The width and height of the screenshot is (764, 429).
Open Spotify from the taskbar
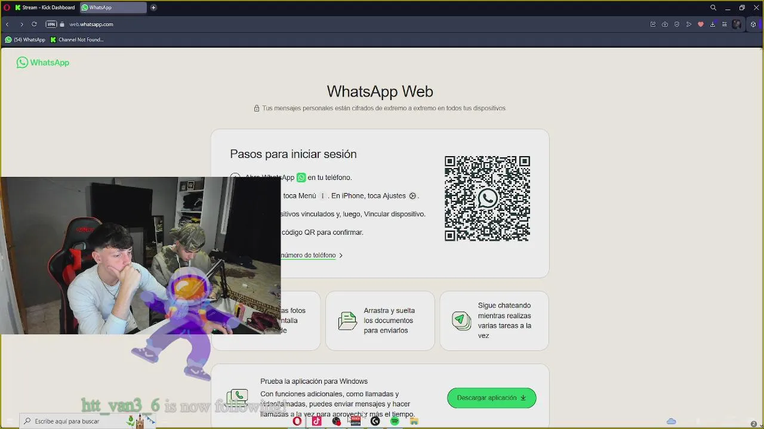pyautogui.click(x=395, y=421)
